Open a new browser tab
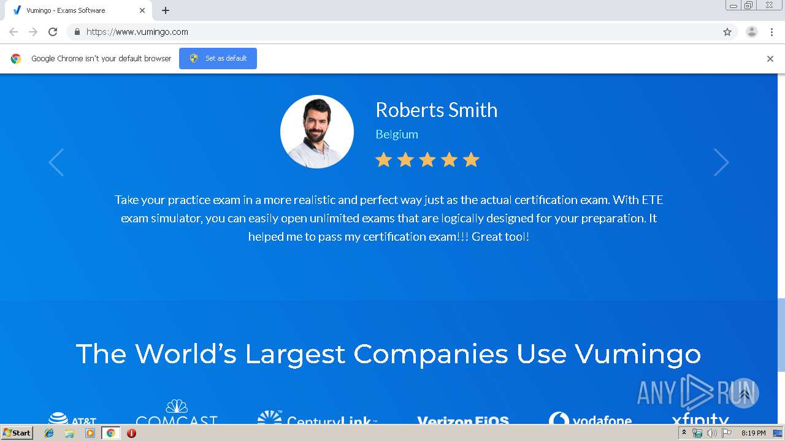The width and height of the screenshot is (785, 441). pos(166,10)
